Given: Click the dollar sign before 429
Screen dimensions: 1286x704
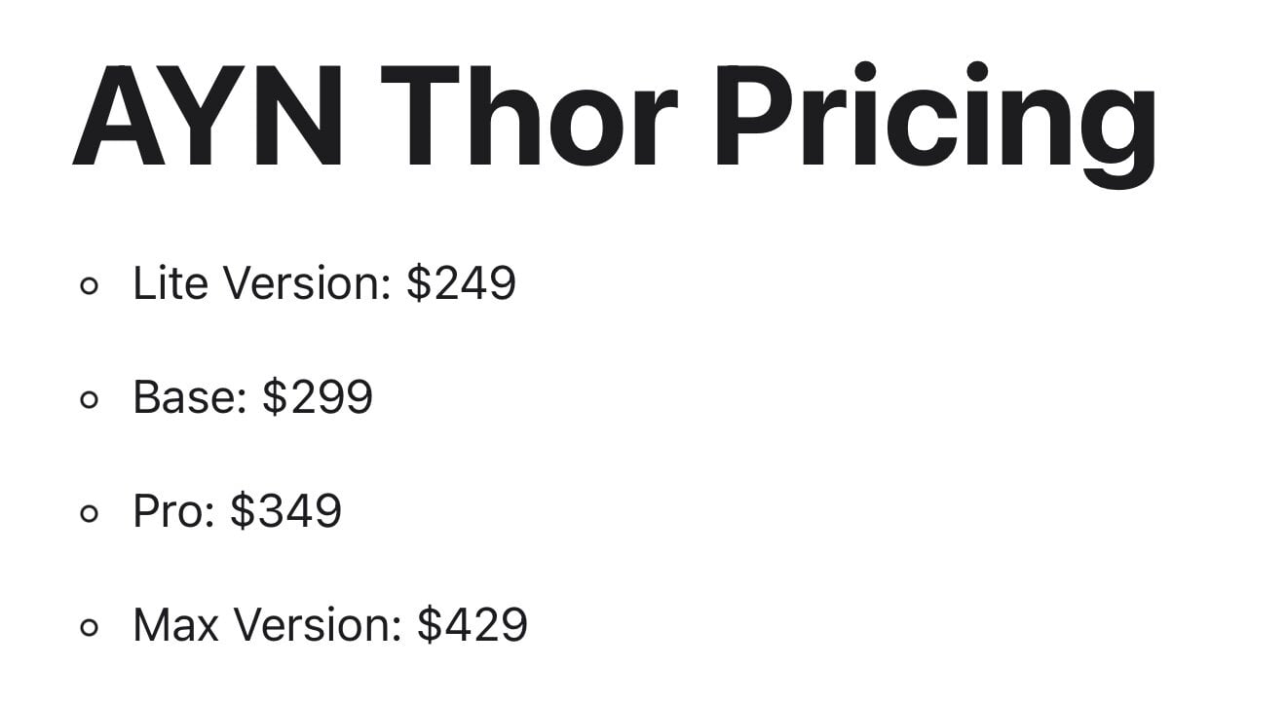Looking at the screenshot, I should pyautogui.click(x=430, y=625).
